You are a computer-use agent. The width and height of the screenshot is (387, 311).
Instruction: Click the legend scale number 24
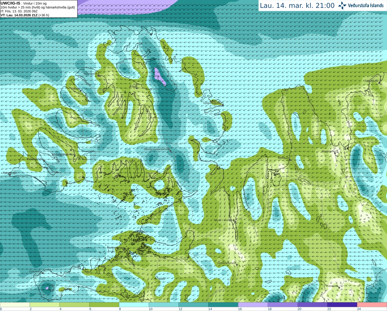[359, 309]
